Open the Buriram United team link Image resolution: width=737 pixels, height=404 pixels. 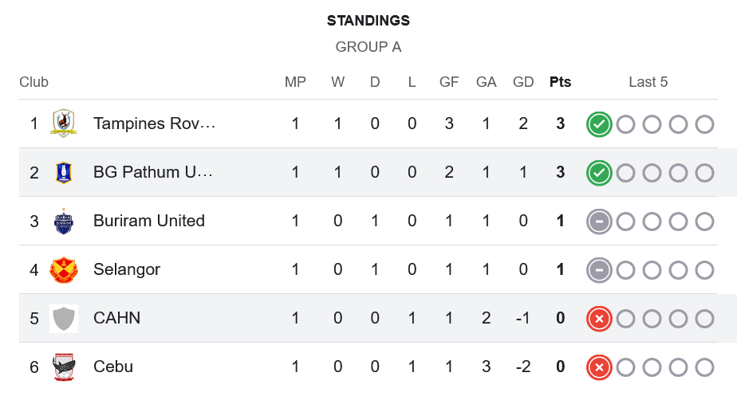coord(149,221)
